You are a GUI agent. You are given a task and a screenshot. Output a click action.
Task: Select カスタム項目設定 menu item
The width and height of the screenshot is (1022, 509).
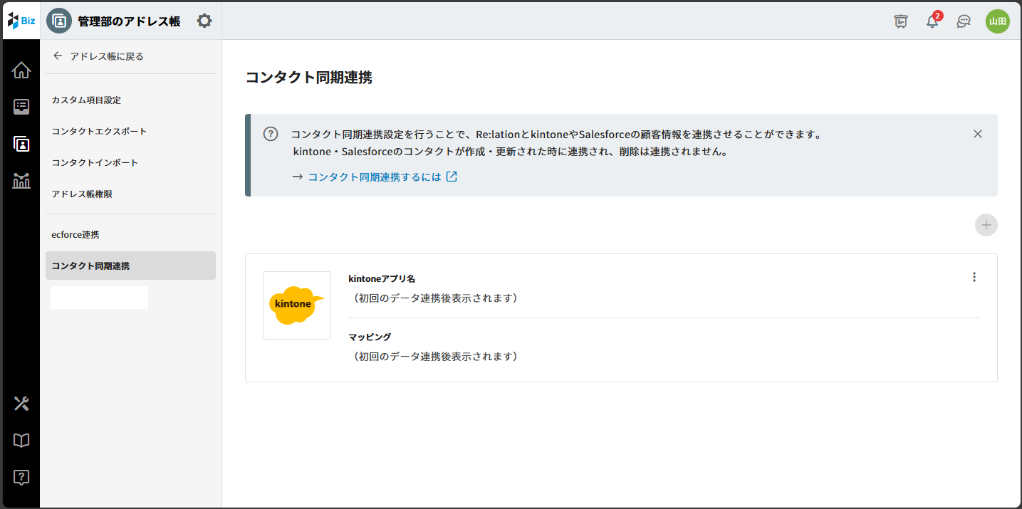(x=91, y=100)
